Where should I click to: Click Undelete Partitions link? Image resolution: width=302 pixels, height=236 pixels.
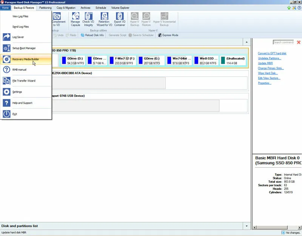click(270, 58)
